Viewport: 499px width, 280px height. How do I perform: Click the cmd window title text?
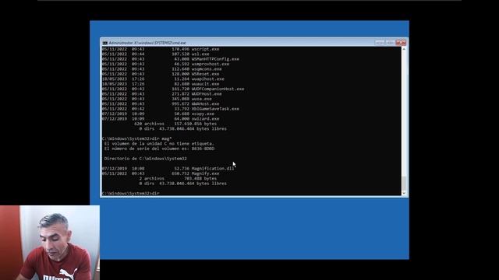[147, 43]
